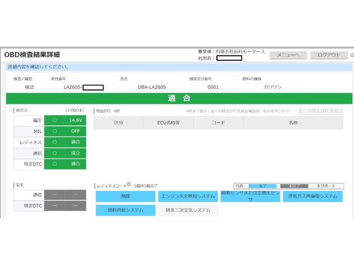Click the 電圧 status circle indicator
354x265 pixels.
(54, 120)
